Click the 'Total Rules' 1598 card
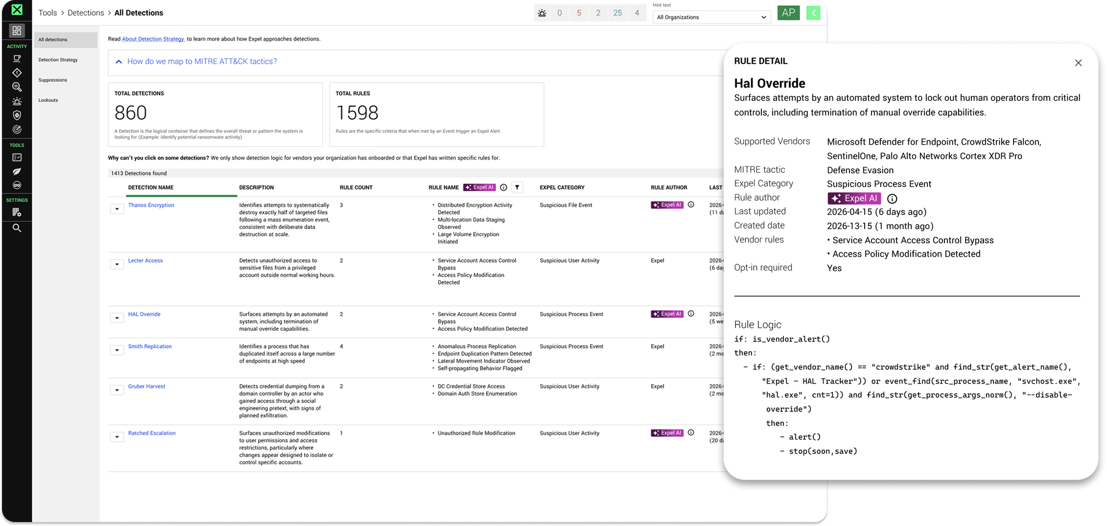Screen dimensions: 1107x526 tap(436, 114)
